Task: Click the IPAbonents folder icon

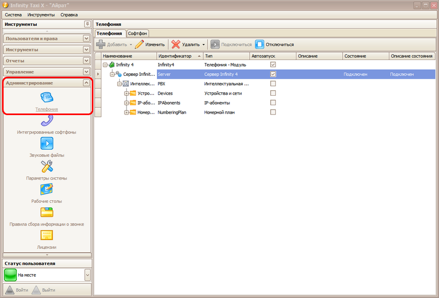Action: 133,103
